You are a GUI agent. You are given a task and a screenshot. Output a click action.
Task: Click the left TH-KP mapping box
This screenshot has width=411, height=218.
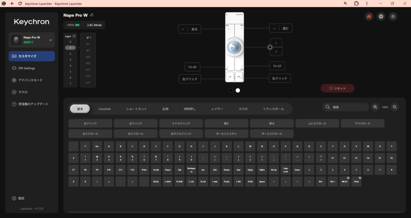pos(192,67)
